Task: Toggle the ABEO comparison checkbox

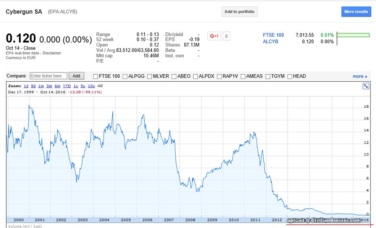Action: click(174, 76)
